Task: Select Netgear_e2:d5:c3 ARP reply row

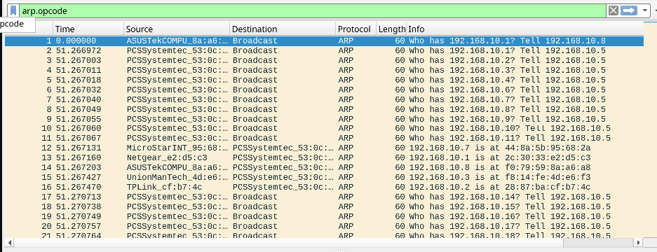Action: tap(324, 157)
